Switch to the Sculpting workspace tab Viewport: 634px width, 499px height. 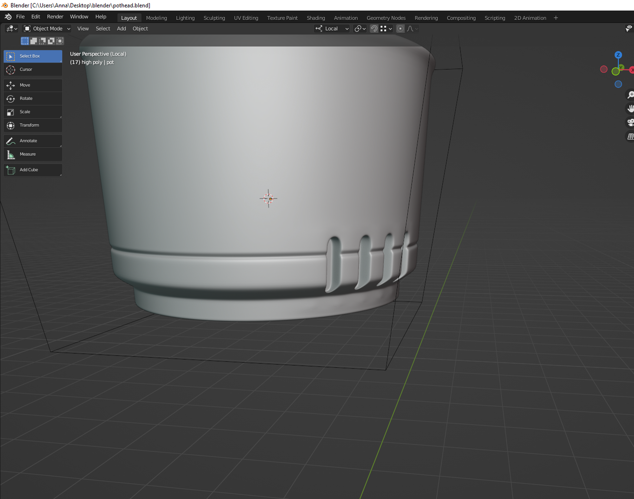pyautogui.click(x=214, y=18)
